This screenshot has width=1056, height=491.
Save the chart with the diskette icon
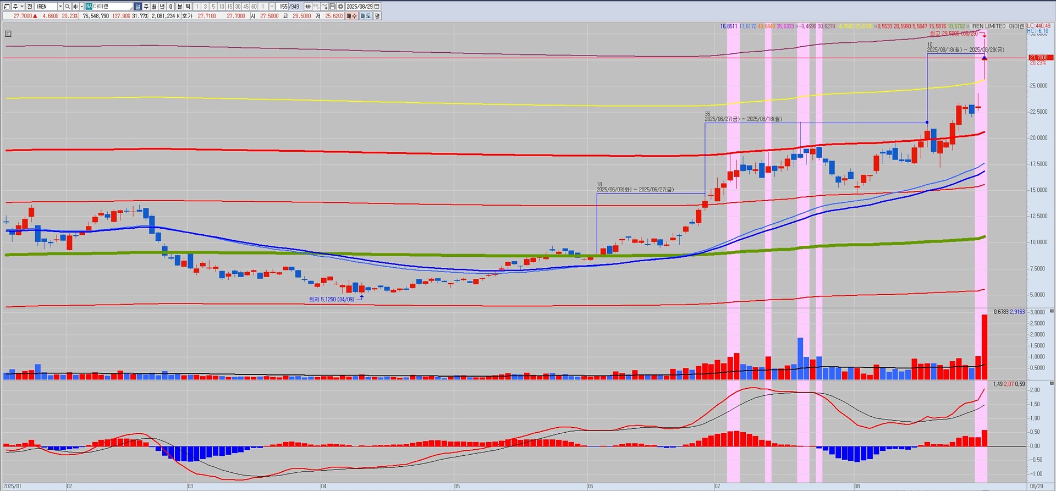tap(332, 7)
